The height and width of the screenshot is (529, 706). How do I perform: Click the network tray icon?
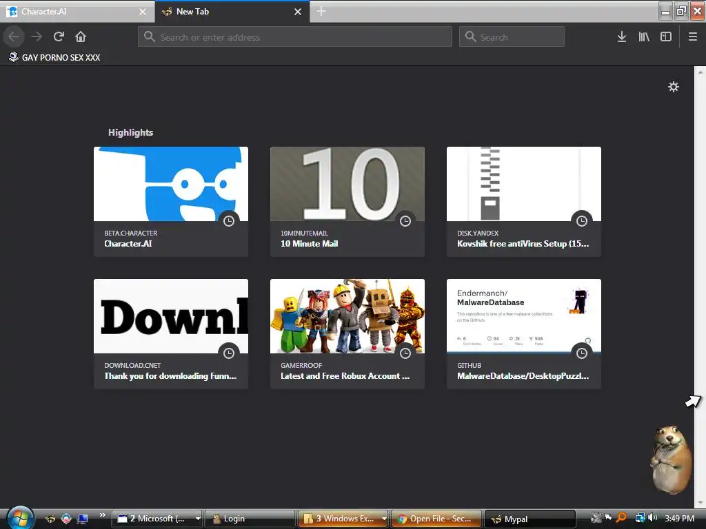[x=640, y=518]
